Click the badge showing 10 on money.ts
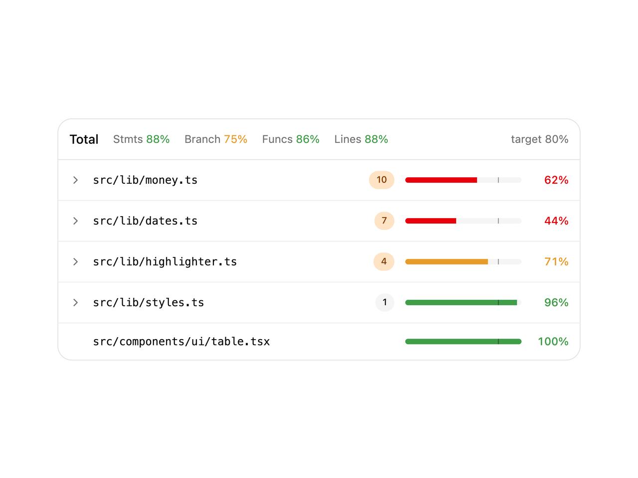 point(382,180)
